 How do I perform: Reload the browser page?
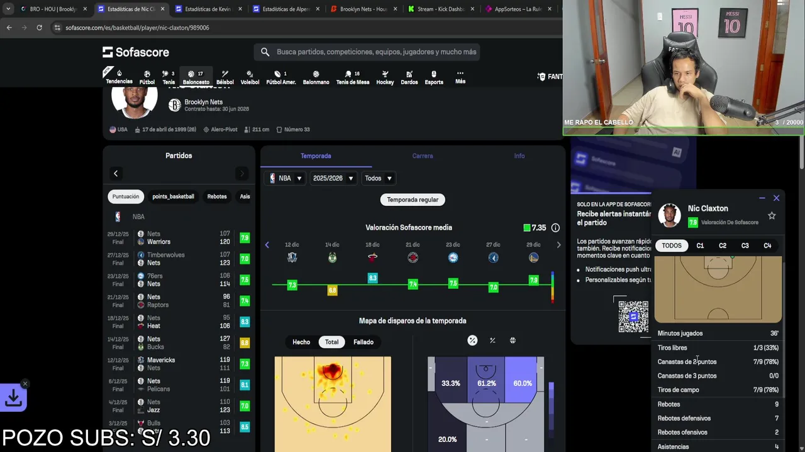coord(39,28)
